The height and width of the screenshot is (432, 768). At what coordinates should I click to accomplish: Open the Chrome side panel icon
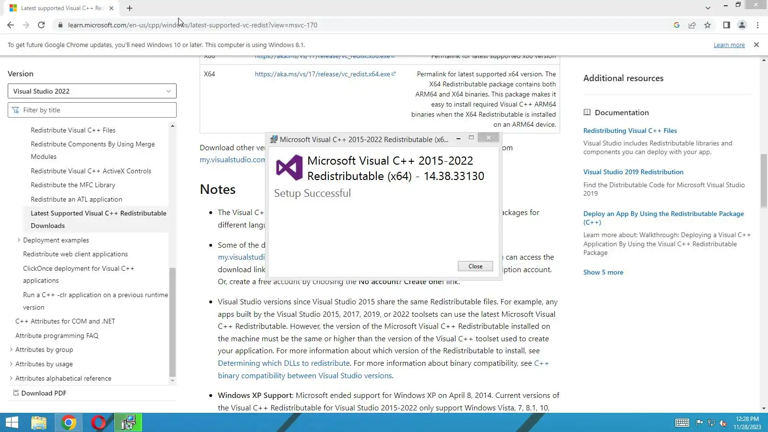[x=727, y=25]
